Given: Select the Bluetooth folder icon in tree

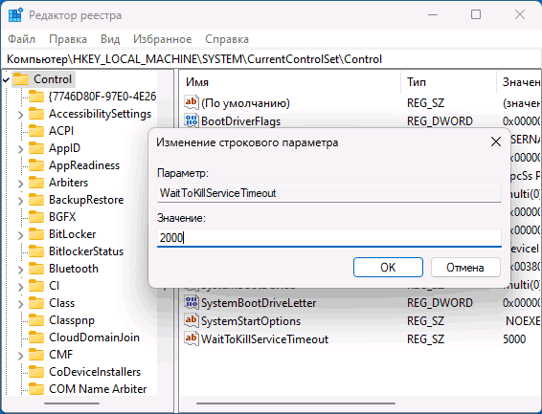Looking at the screenshot, I should point(36,269).
